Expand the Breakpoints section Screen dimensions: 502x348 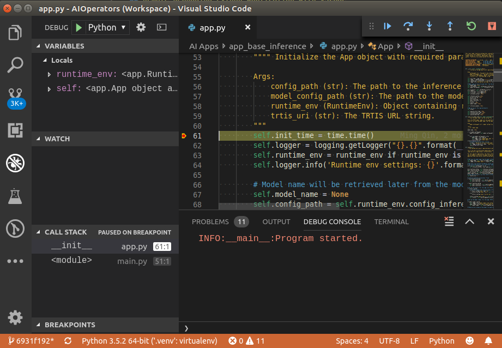coord(70,325)
